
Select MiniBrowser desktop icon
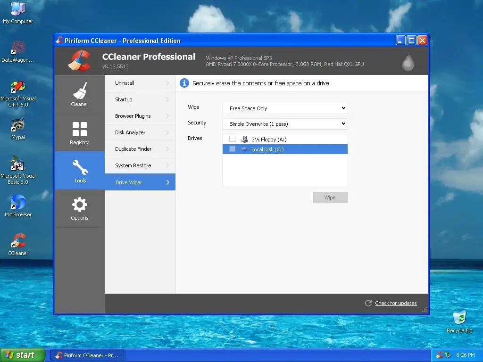[x=18, y=206]
